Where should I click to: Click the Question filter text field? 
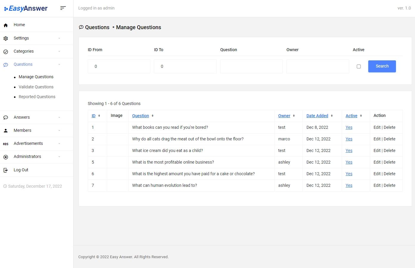(251, 66)
